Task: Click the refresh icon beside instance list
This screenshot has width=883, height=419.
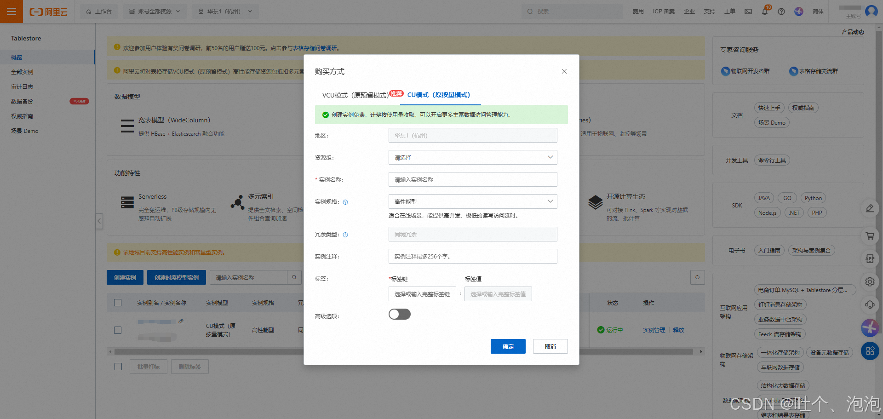Action: coord(697,277)
